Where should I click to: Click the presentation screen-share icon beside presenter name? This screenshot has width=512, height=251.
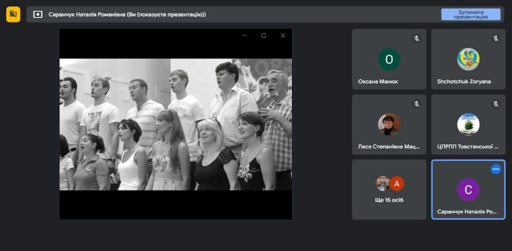click(38, 14)
